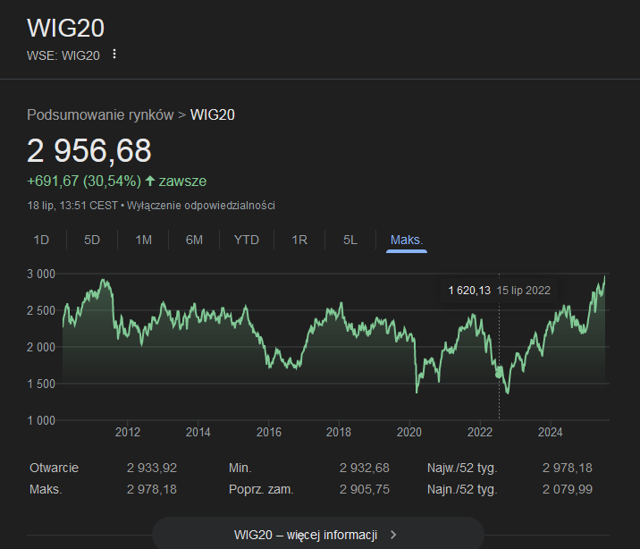Click the '3 000' y-axis label
The image size is (640, 549).
(41, 274)
